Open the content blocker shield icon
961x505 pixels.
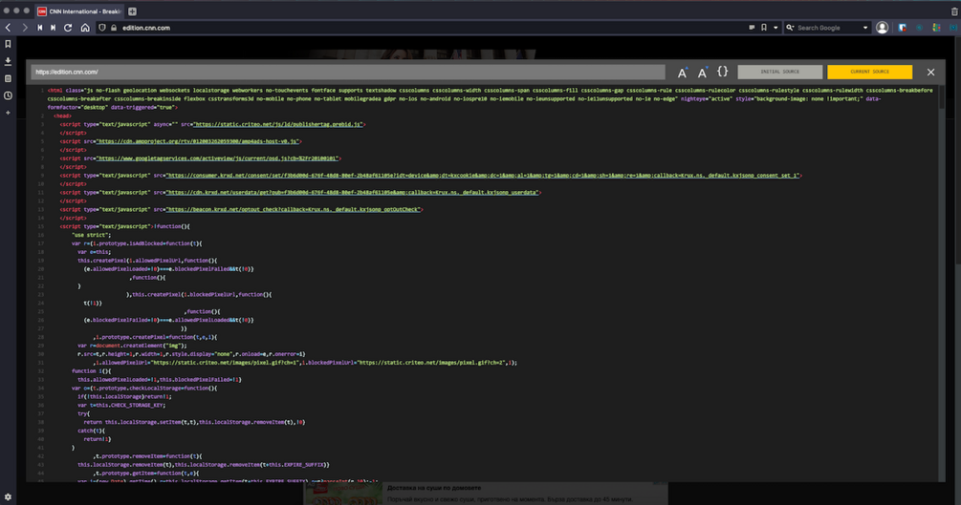coord(102,28)
